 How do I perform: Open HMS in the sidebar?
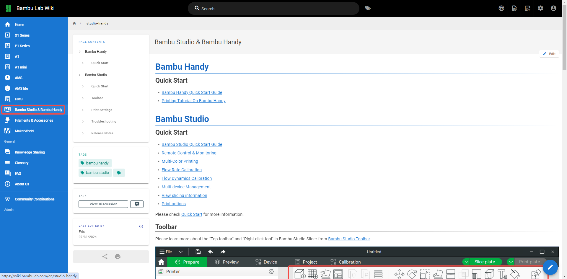point(34,99)
